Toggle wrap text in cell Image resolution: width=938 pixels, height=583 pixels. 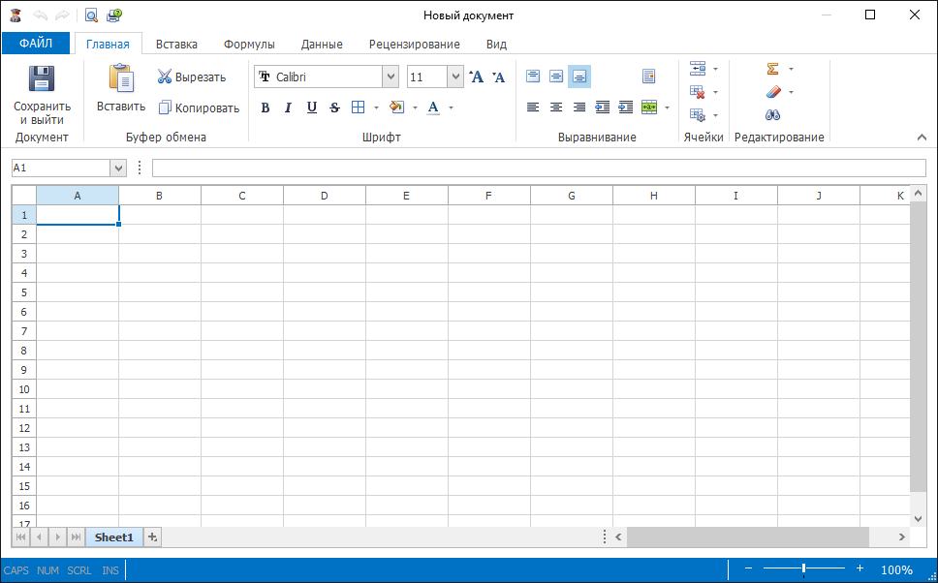click(x=649, y=76)
